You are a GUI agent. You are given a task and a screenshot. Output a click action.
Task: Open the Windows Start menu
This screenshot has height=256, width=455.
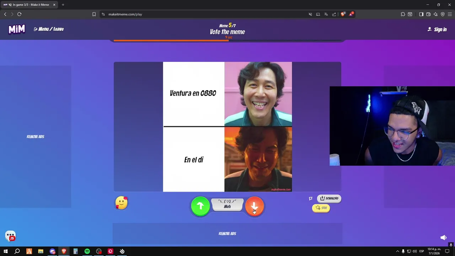(6, 251)
